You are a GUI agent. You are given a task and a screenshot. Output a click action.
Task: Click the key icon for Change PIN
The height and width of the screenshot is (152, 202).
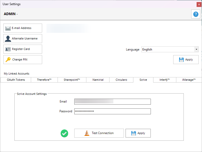[8, 60]
